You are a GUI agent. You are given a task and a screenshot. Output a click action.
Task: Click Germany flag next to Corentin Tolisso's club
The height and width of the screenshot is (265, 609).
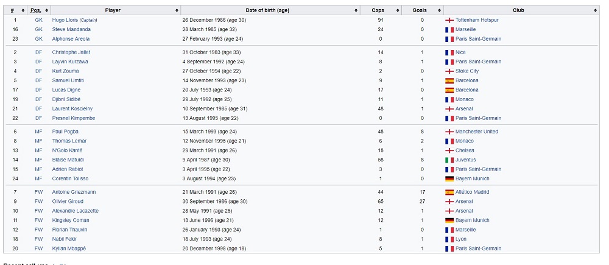tap(449, 178)
